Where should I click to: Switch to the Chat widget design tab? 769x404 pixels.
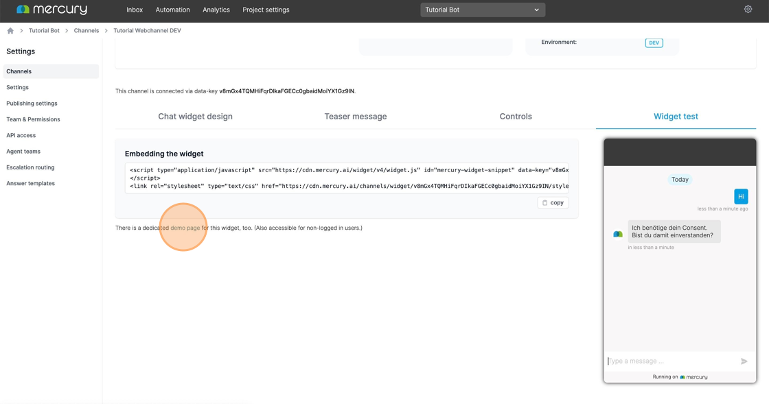pyautogui.click(x=195, y=117)
